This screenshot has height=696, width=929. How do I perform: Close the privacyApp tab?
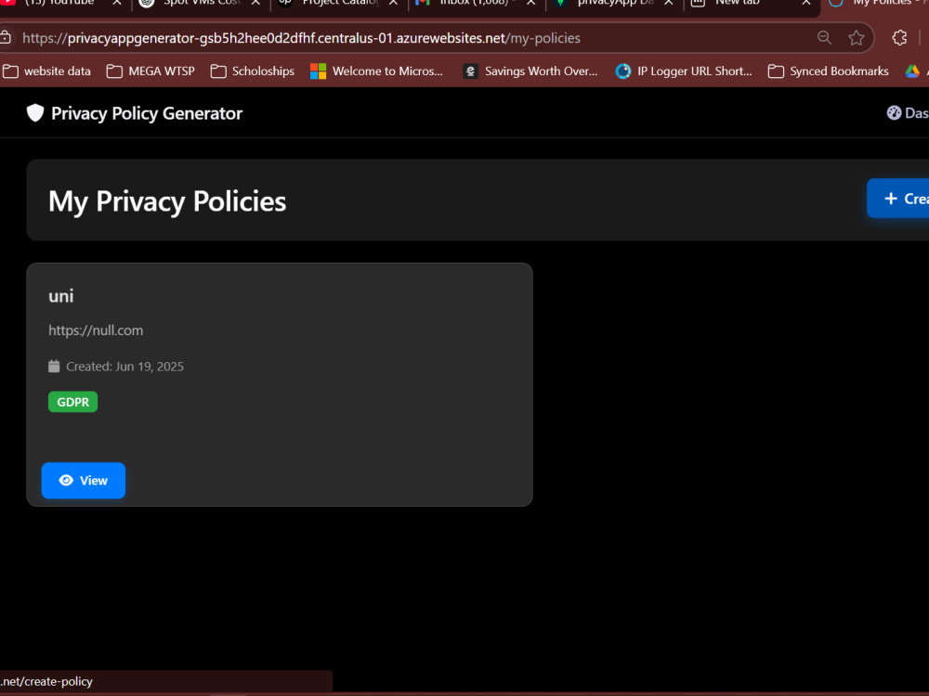coord(669,3)
